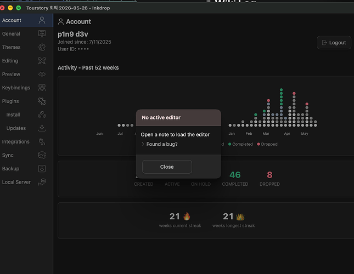Click the crown emoji by longest streak
This screenshot has height=274, width=354.
coord(240,216)
